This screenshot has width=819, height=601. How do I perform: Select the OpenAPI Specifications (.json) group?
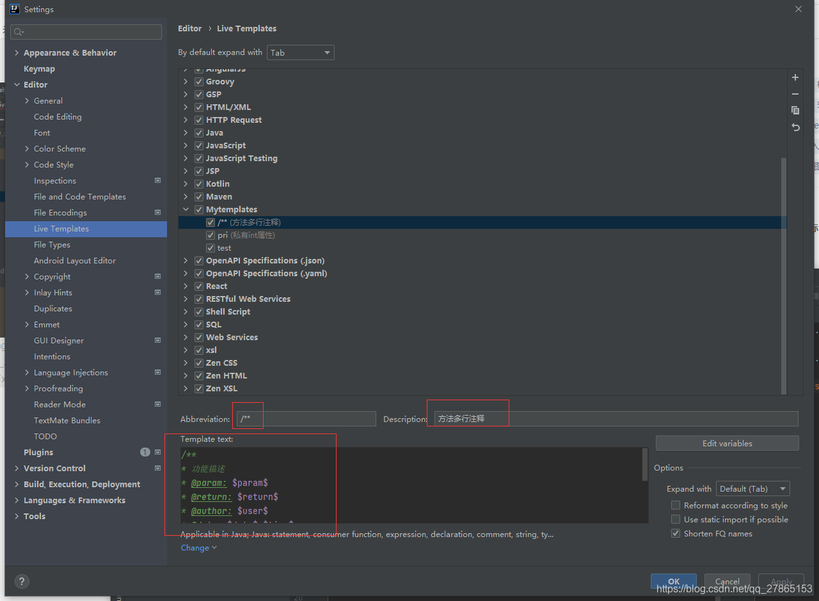click(265, 261)
